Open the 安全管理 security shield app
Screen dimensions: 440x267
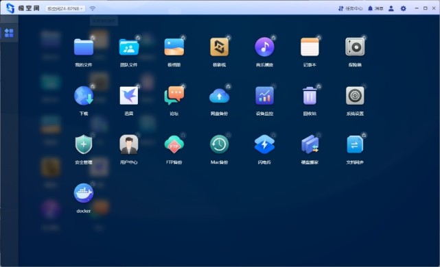click(x=84, y=144)
